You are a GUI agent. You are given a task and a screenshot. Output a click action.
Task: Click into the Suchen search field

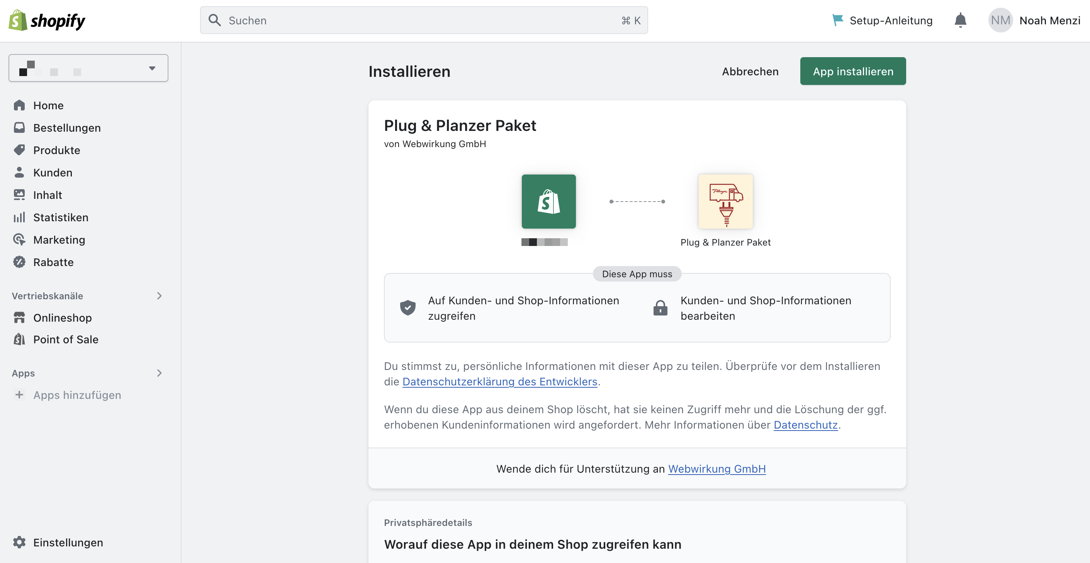[x=423, y=20]
